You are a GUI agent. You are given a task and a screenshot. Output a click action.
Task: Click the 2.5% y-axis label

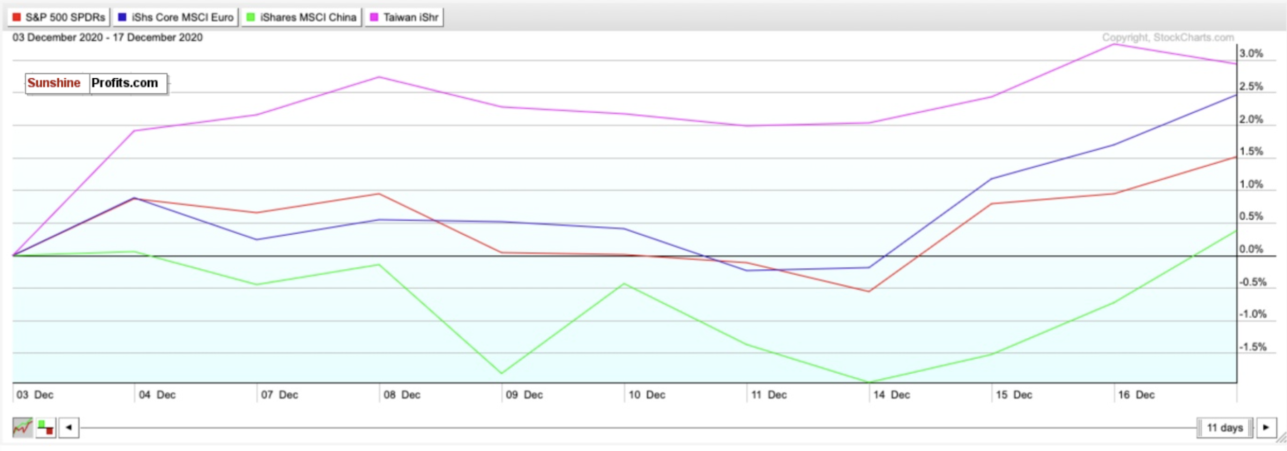(x=1251, y=86)
